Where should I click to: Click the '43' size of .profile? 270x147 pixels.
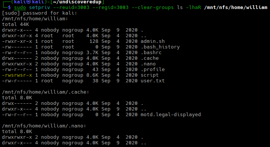(x=95, y=70)
